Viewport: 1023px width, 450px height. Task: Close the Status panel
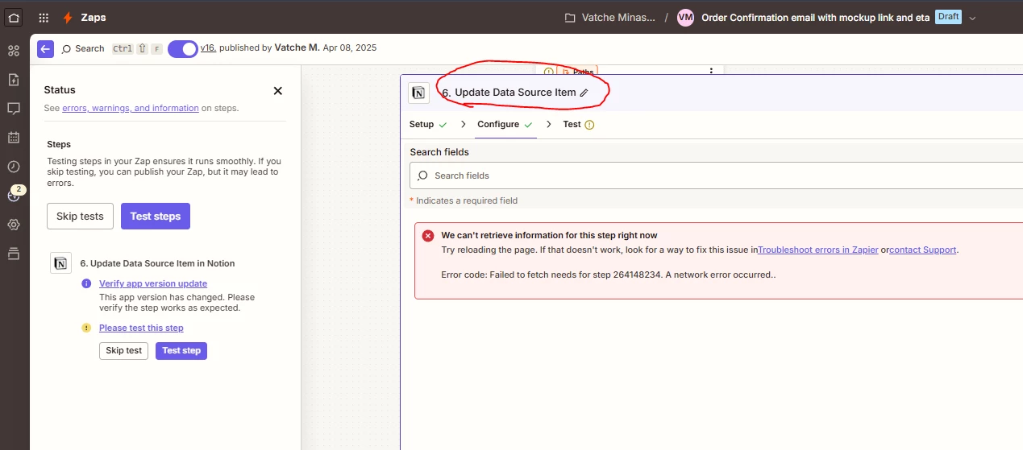pyautogui.click(x=278, y=91)
